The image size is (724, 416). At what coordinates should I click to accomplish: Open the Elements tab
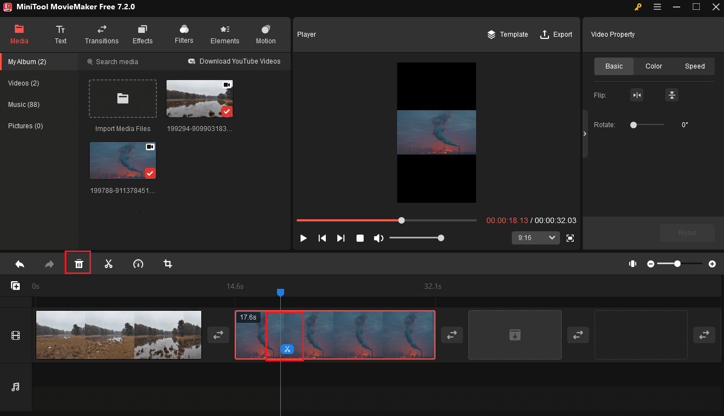pyautogui.click(x=225, y=35)
